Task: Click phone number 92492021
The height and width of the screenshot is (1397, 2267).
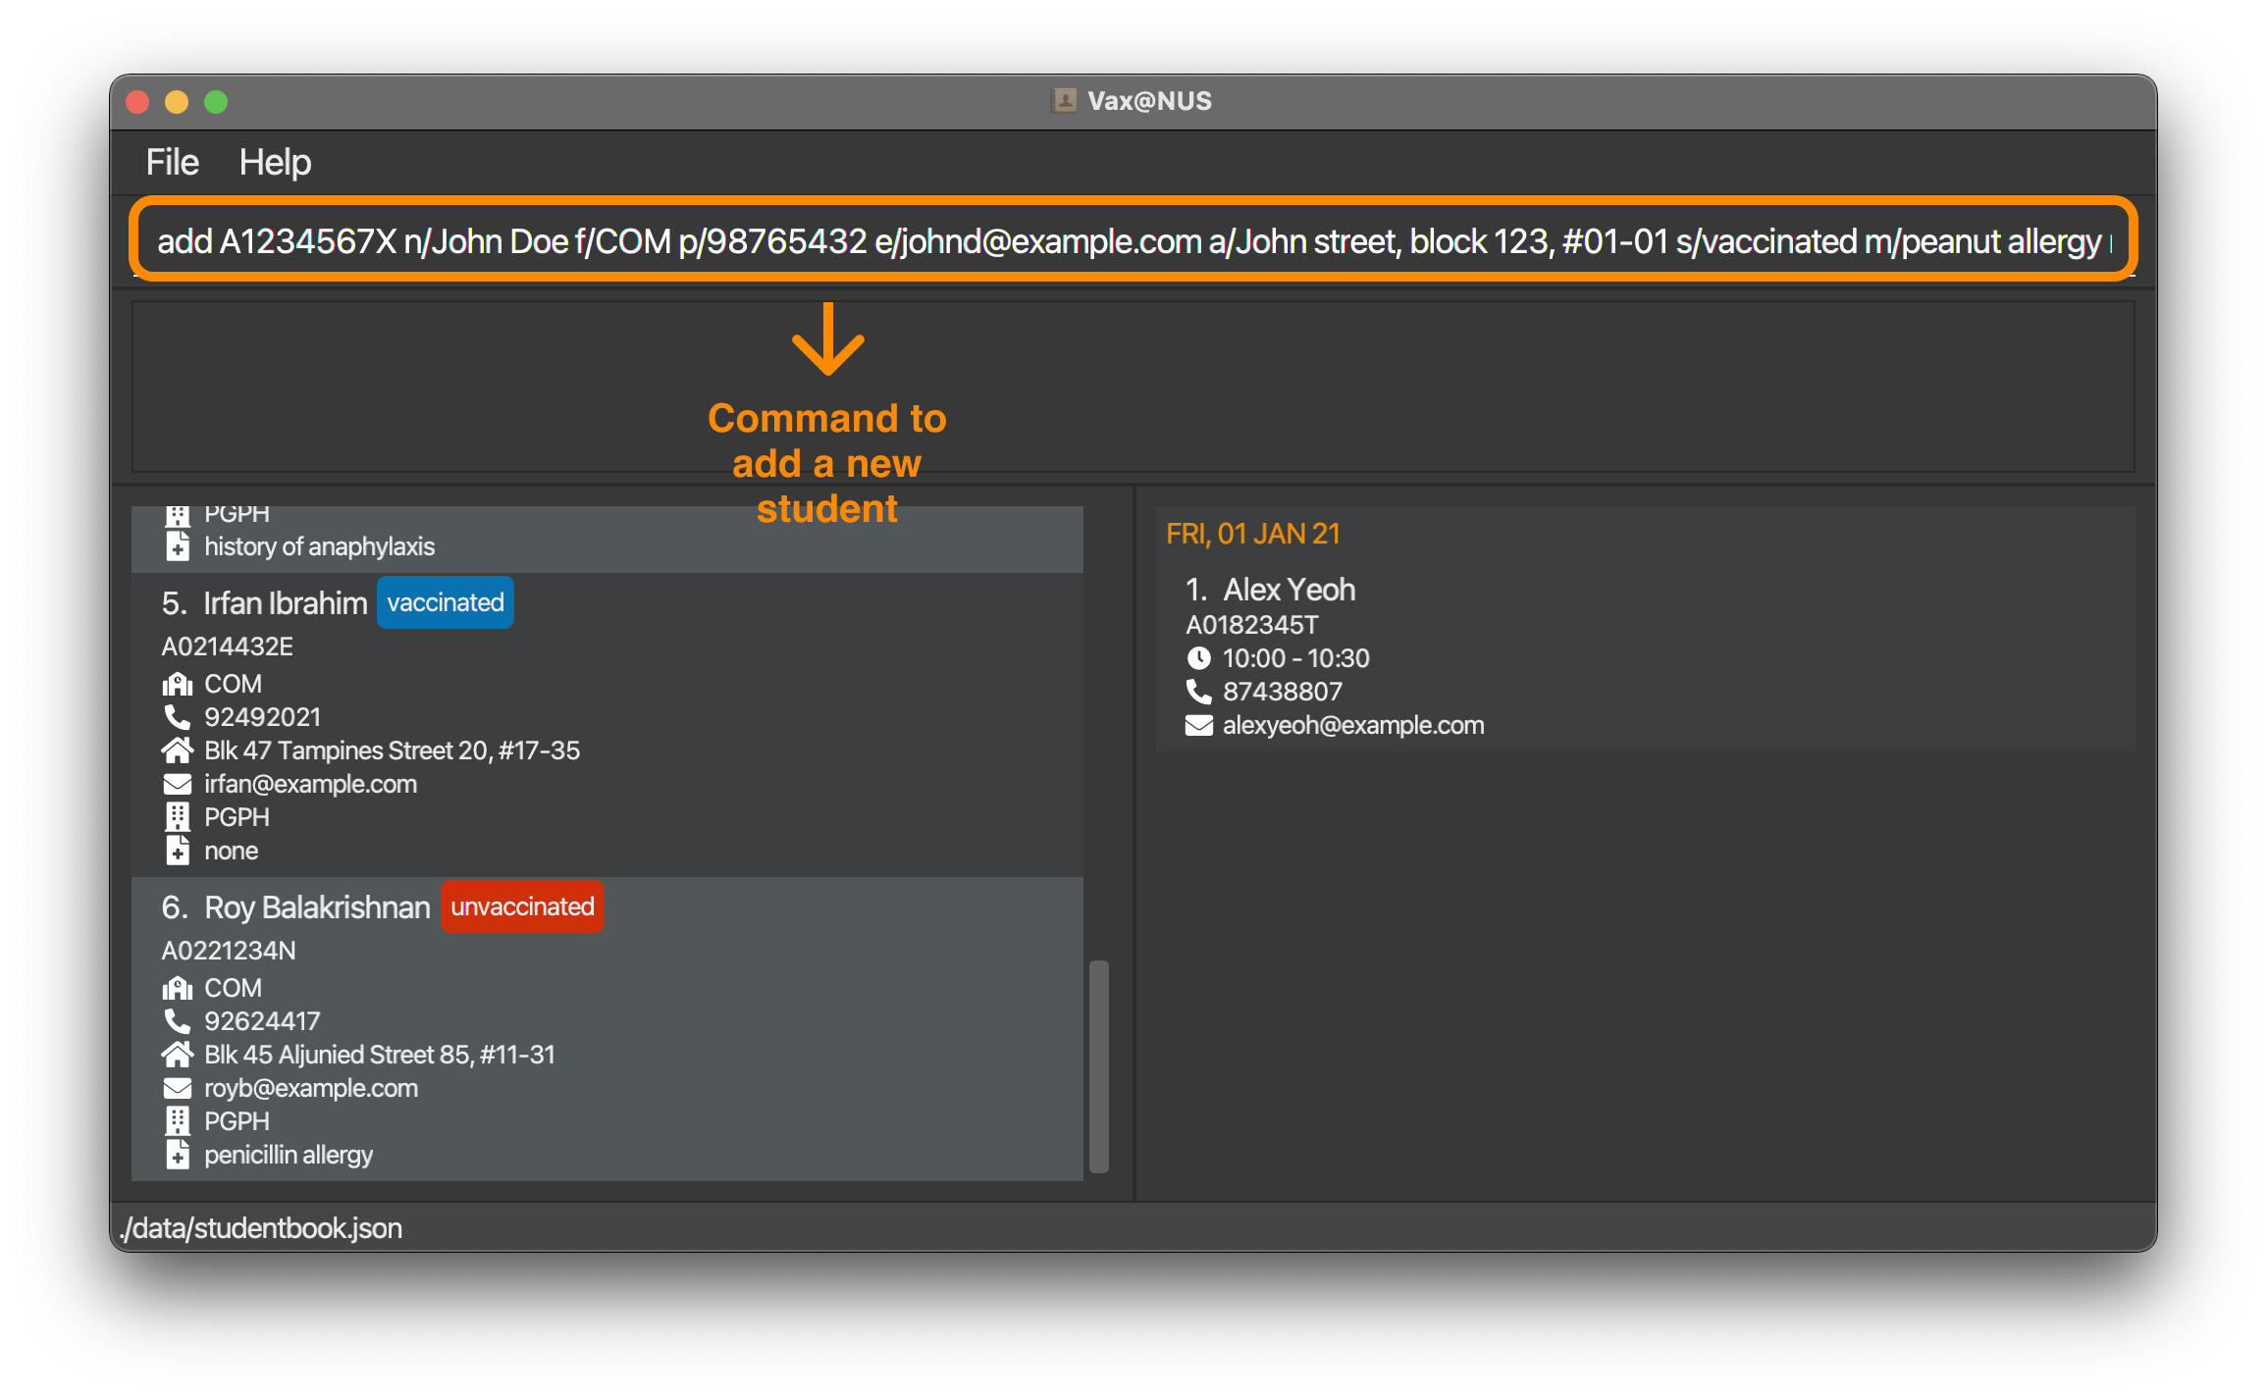Action: [262, 717]
